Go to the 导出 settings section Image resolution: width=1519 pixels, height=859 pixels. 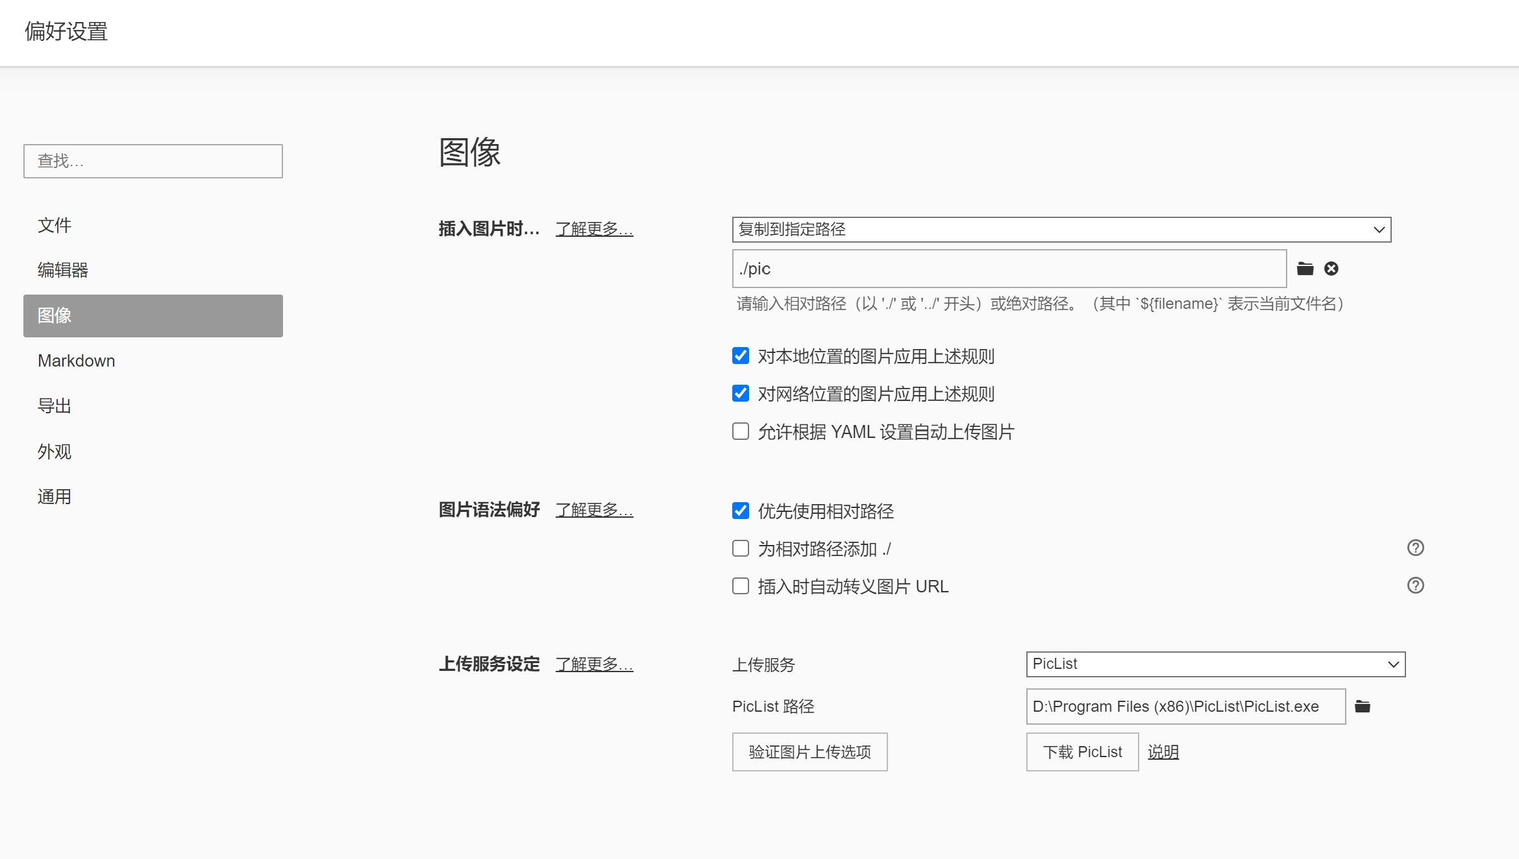55,406
